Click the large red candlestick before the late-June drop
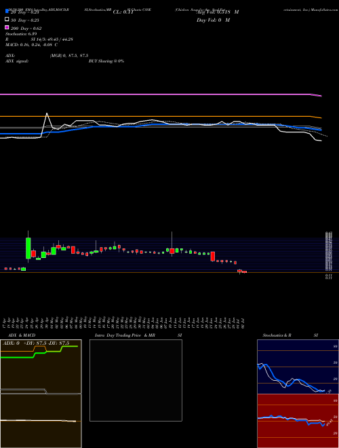 click(213, 257)
